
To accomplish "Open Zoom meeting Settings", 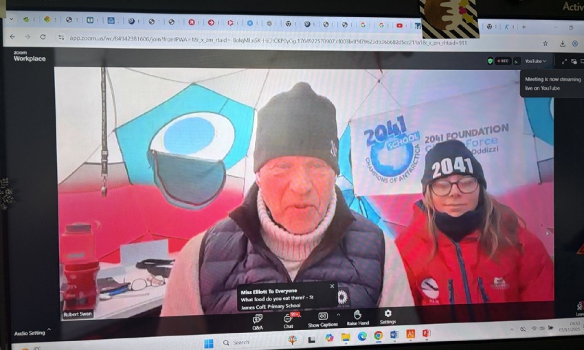I will [388, 316].
